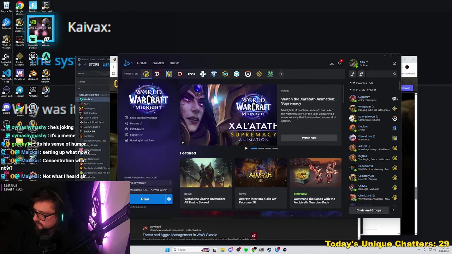
Task: Open the Hearthstone favorites icon
Action: point(259,74)
